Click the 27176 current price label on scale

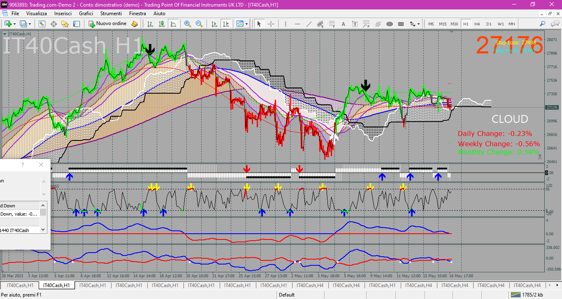click(x=552, y=108)
